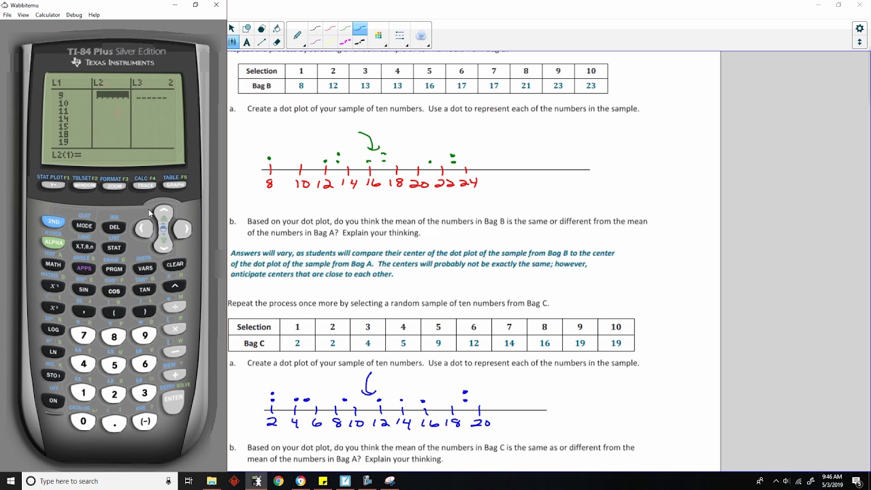Click the right arrow key on calculator

pos(182,229)
